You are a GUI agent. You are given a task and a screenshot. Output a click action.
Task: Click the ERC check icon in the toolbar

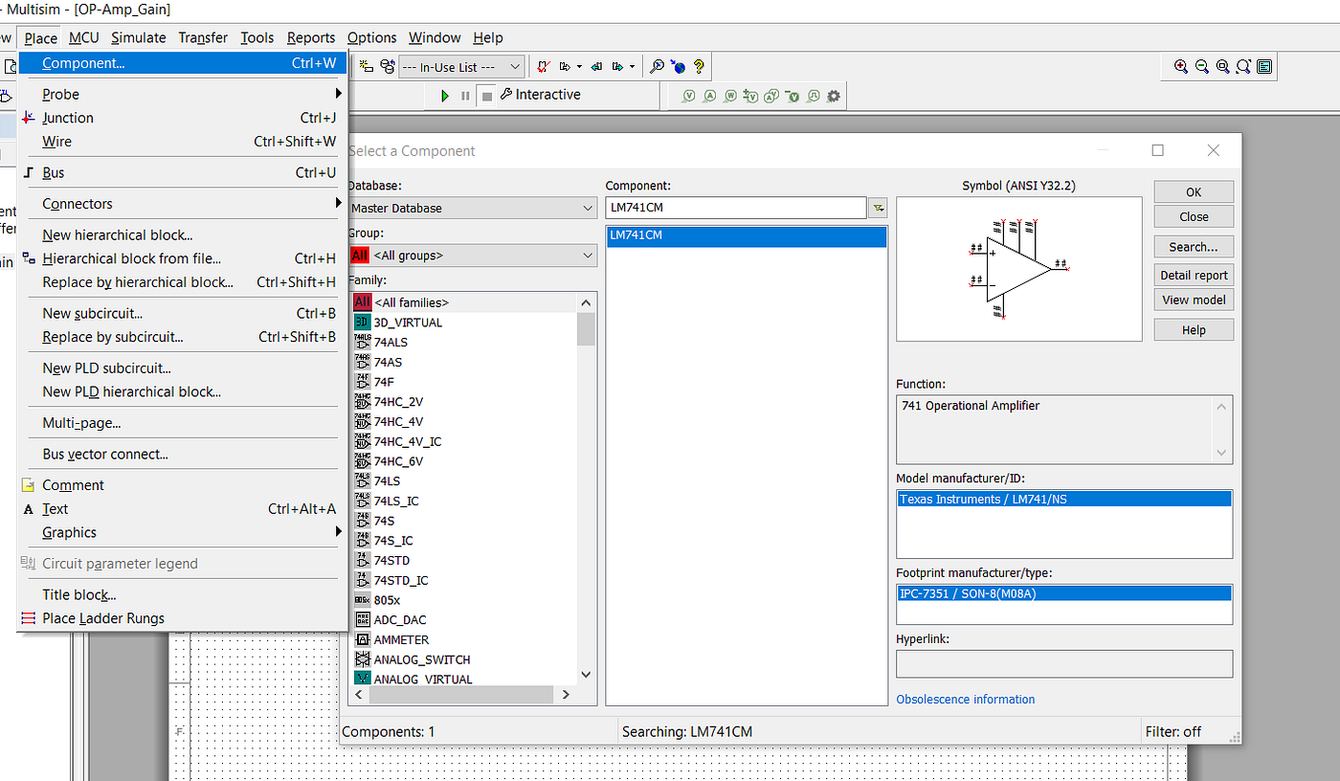543,66
